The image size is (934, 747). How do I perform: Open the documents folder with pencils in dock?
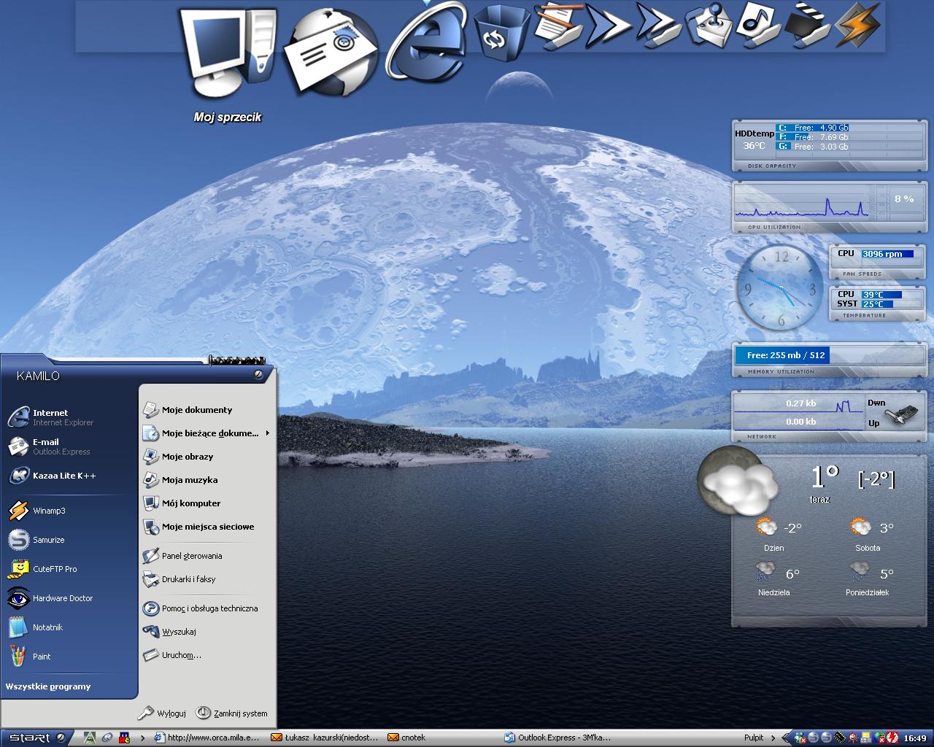[x=559, y=25]
